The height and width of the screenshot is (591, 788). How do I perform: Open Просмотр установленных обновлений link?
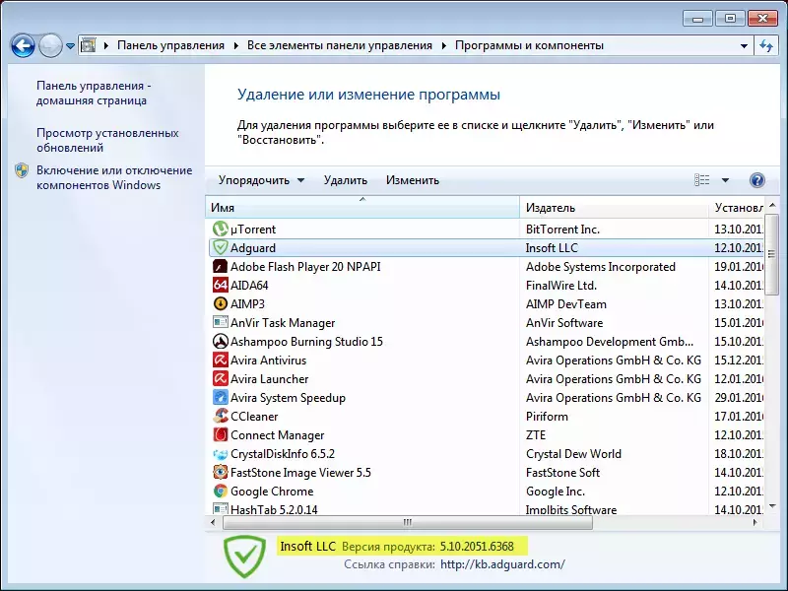[107, 140]
